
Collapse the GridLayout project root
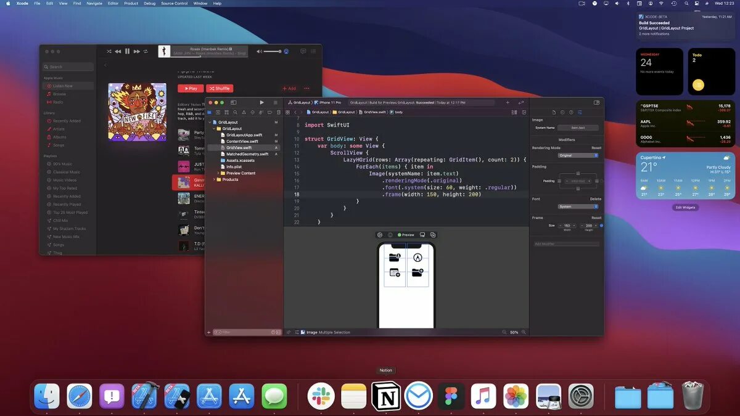[210, 122]
